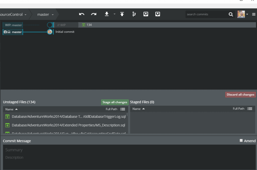Click the Stage all changes button
The image size is (257, 170).
[115, 102]
